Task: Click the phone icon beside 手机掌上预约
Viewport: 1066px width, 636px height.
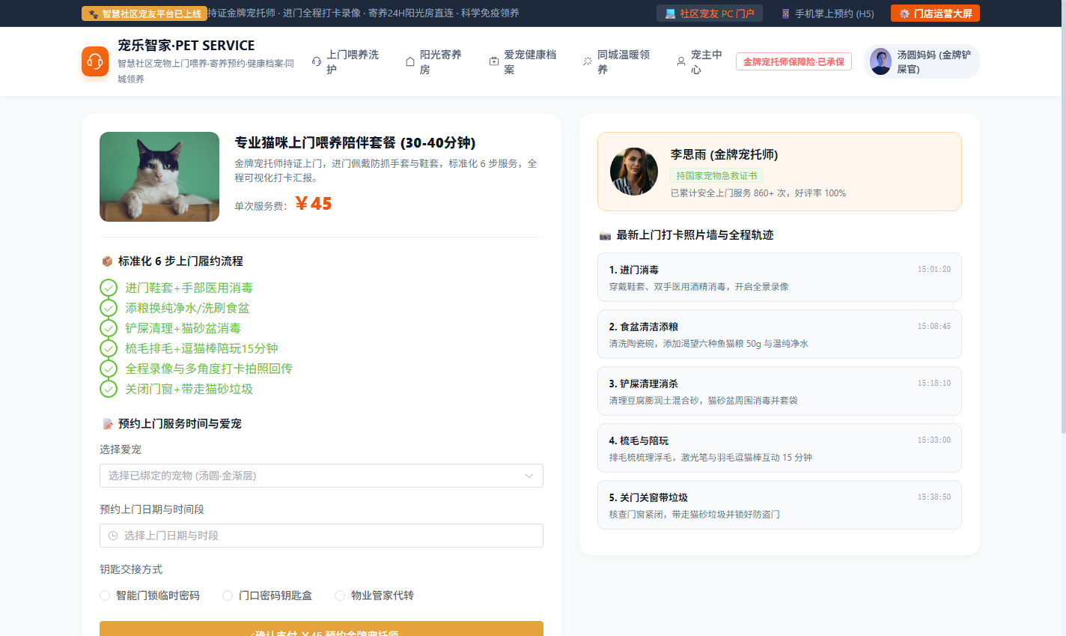Action: 785,13
